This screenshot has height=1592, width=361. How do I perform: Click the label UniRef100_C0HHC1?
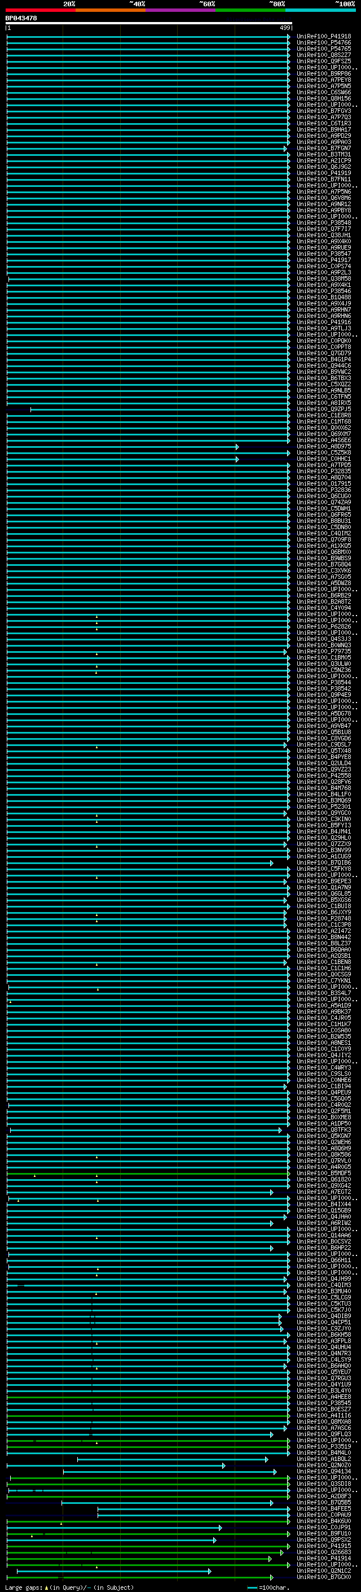tap(324, 459)
